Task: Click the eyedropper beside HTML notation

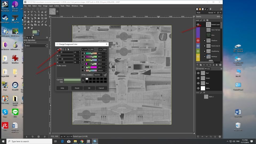Action: coord(105,75)
